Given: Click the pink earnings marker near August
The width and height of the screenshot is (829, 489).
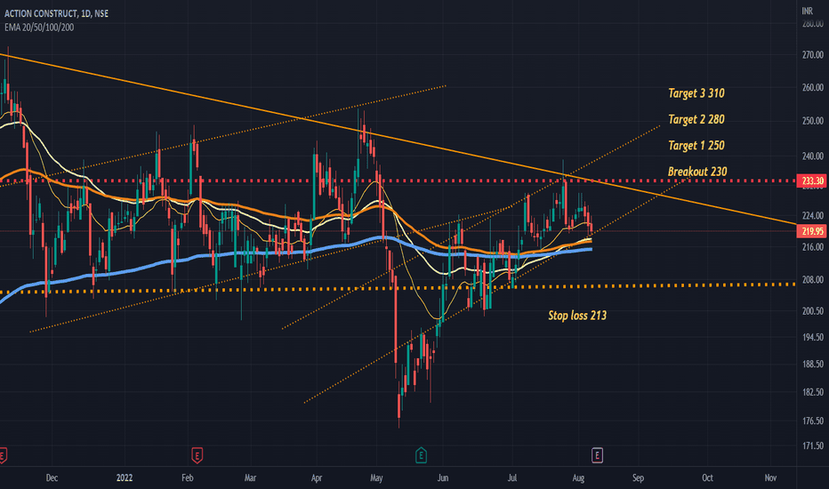Looking at the screenshot, I should (597, 455).
